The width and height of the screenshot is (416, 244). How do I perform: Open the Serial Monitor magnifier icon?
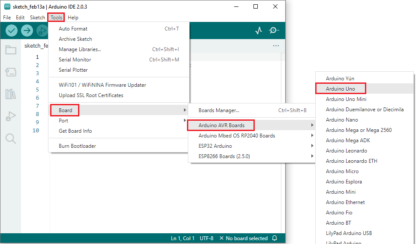pyautogui.click(x=274, y=30)
